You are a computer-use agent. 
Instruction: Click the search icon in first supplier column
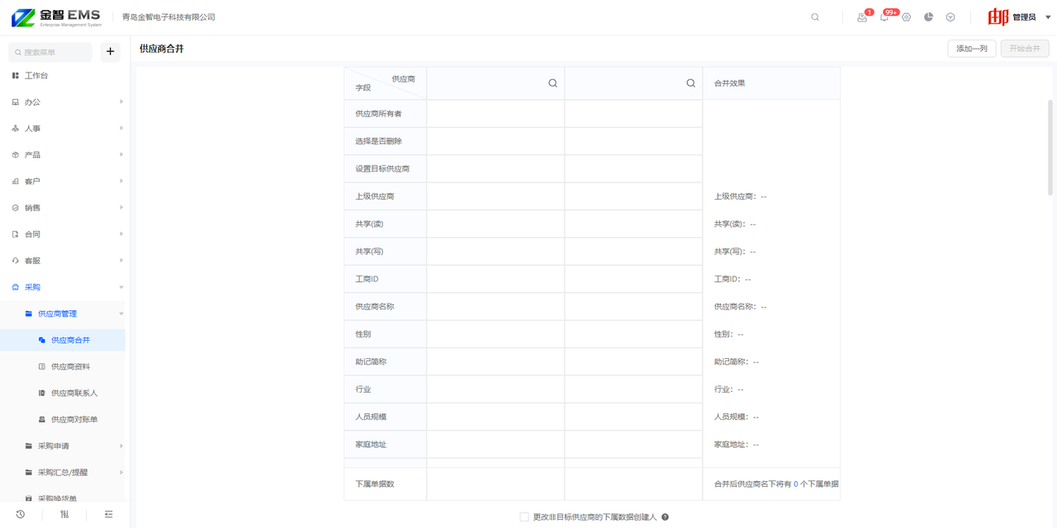point(552,83)
